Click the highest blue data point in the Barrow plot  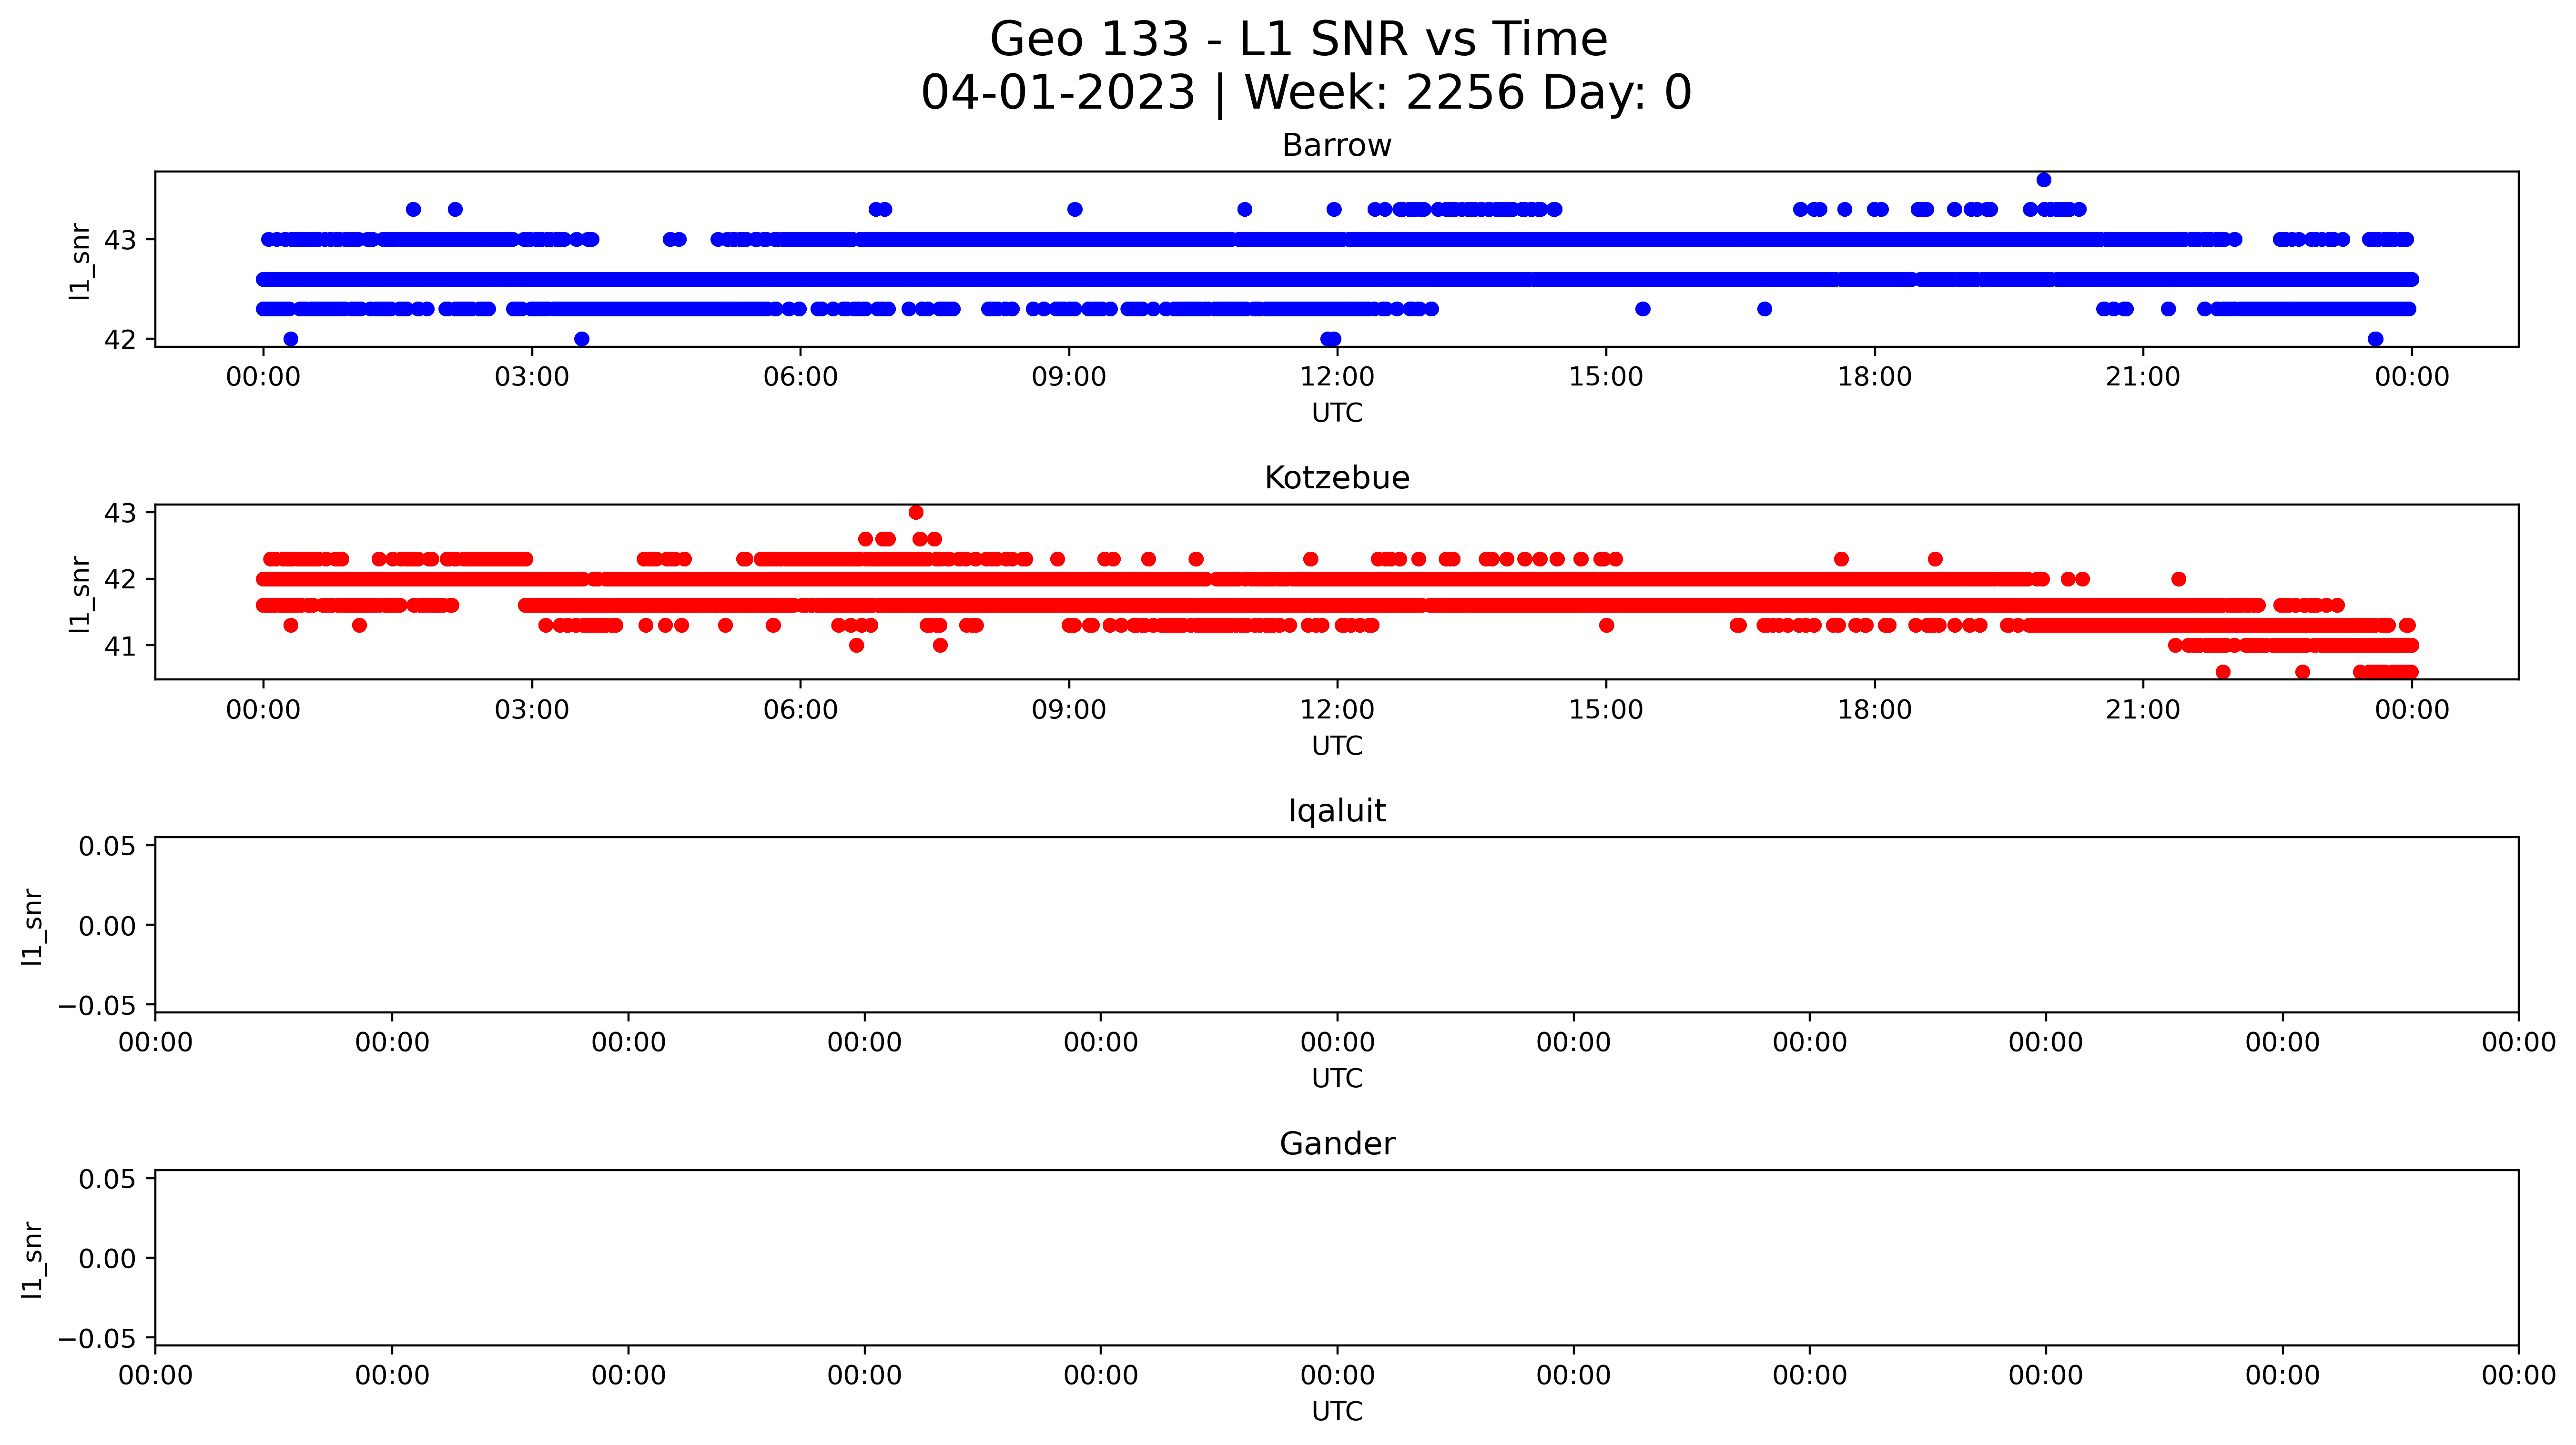click(x=2044, y=180)
